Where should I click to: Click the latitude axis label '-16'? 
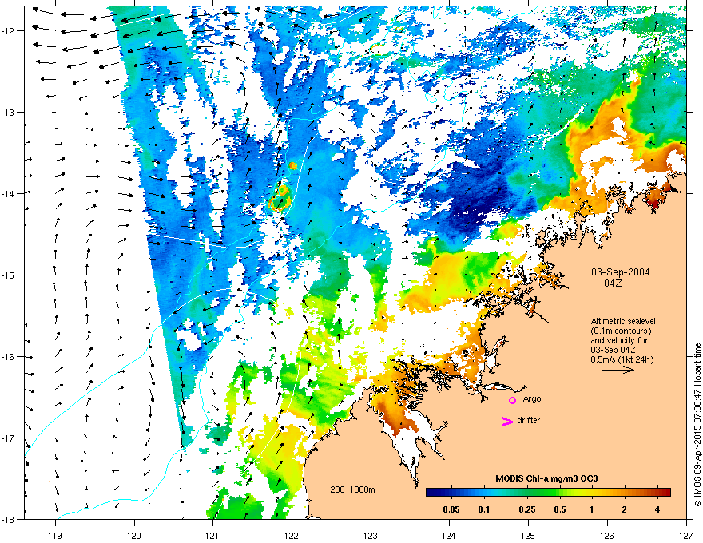pos(8,357)
